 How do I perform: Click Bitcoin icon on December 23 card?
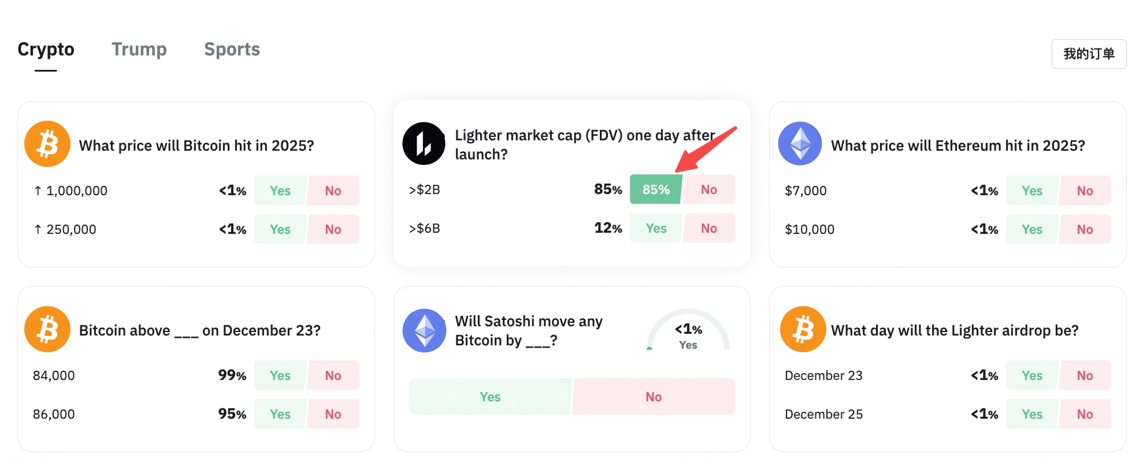tap(47, 329)
